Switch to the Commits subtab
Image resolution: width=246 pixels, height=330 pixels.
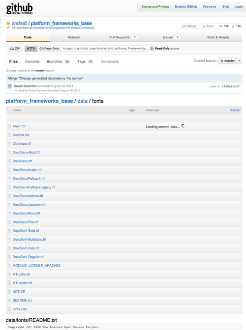point(32,61)
